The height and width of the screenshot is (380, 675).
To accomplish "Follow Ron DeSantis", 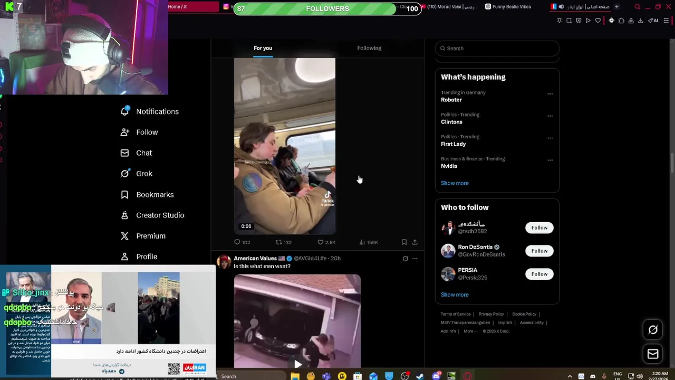I will coord(539,251).
